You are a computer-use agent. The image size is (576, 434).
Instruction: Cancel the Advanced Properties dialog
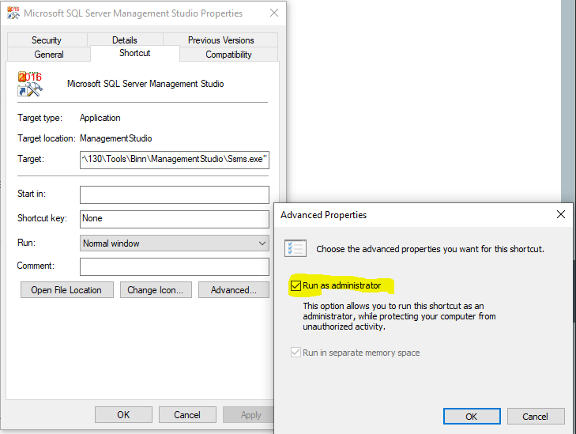pos(536,417)
